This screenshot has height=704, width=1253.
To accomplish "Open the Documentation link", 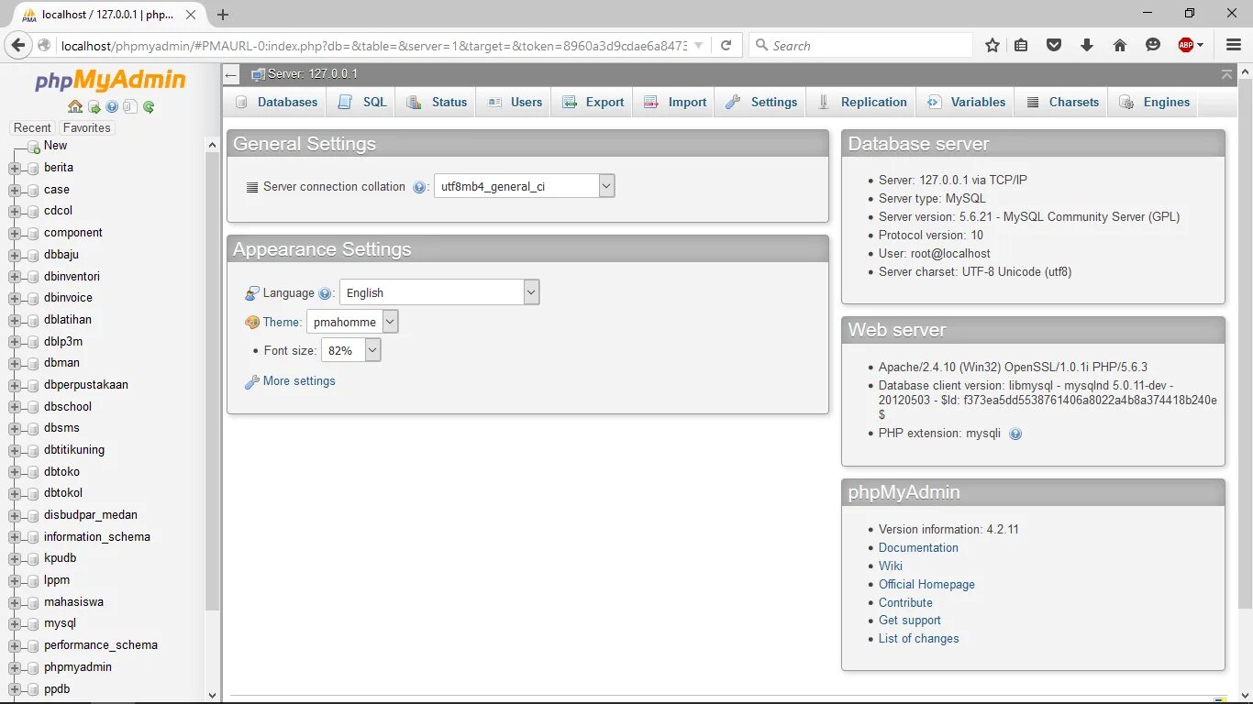I will pos(918,548).
